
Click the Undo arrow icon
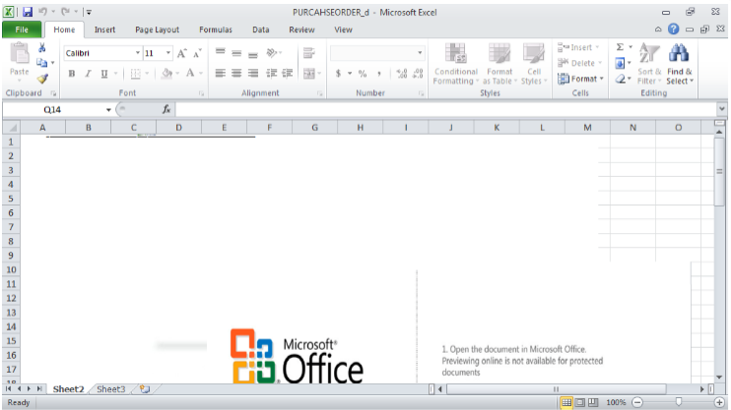click(x=42, y=12)
